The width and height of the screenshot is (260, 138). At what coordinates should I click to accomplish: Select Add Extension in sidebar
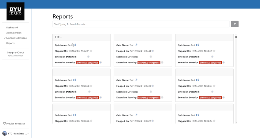(x=14, y=33)
